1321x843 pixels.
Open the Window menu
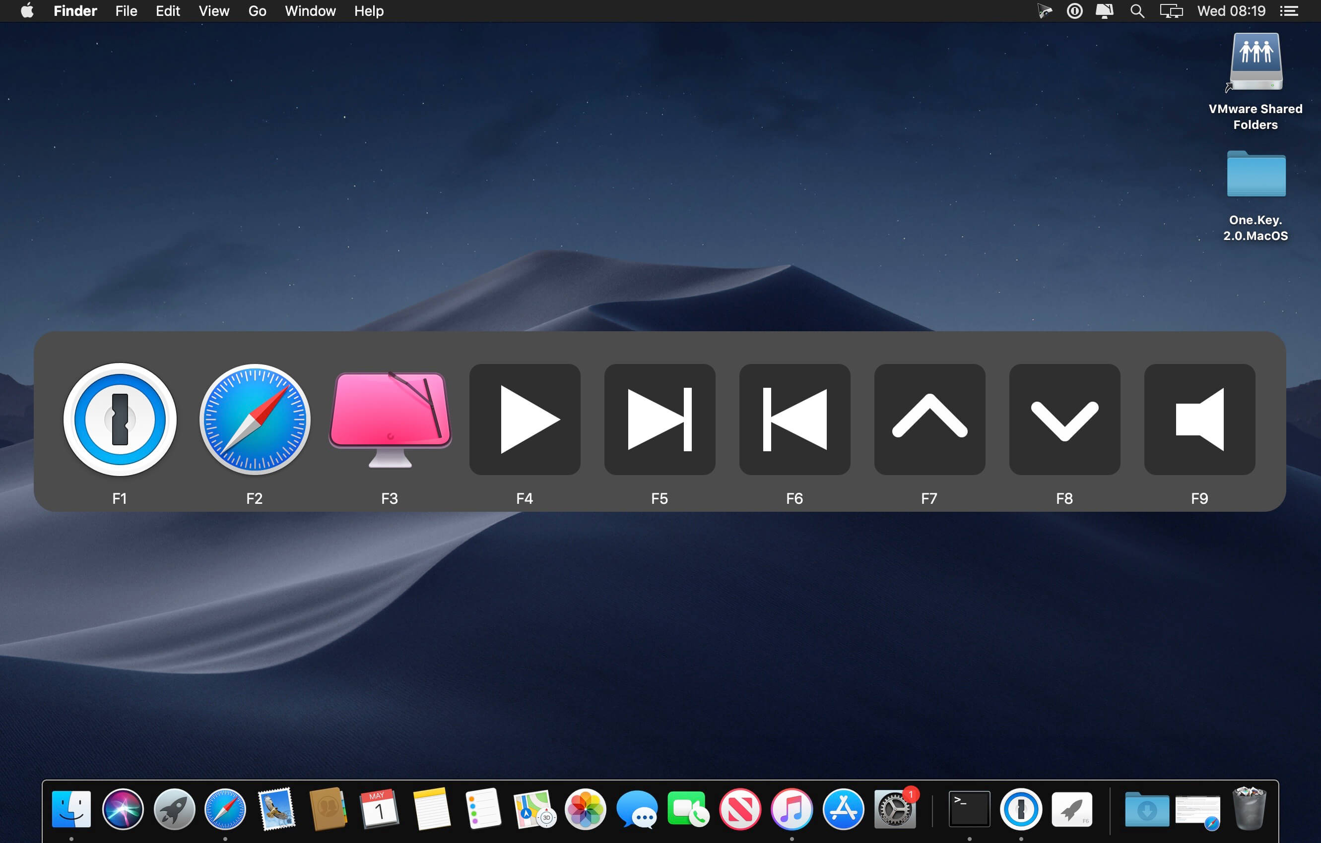pyautogui.click(x=310, y=11)
